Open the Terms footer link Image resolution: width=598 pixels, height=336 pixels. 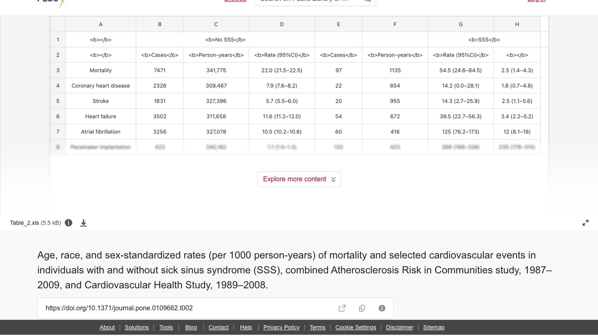click(317, 328)
